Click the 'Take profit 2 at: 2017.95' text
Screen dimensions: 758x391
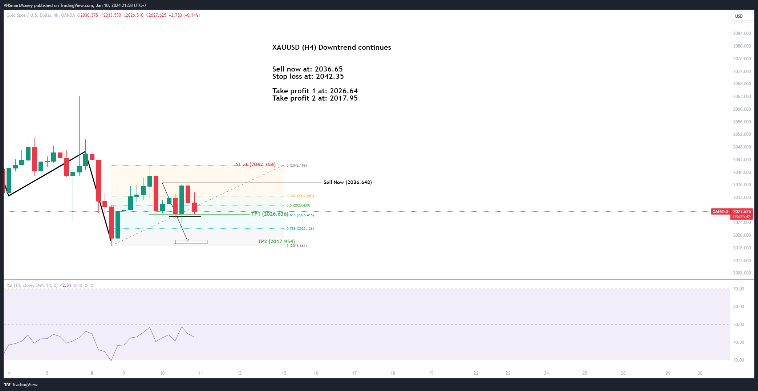[315, 98]
